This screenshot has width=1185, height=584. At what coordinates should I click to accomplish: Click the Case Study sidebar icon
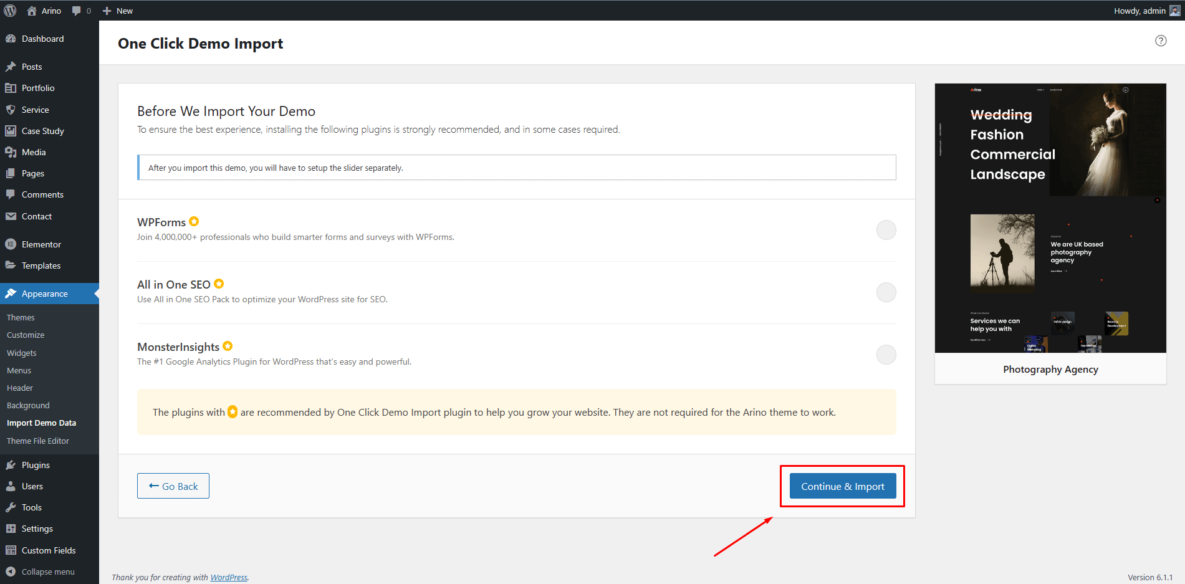(11, 131)
